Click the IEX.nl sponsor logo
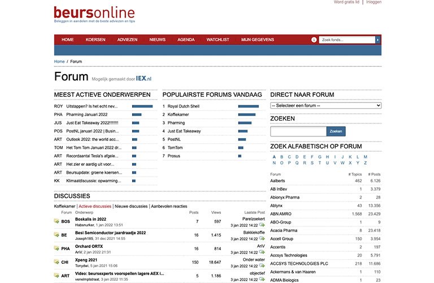This screenshot has height=283, width=434. coord(144,78)
